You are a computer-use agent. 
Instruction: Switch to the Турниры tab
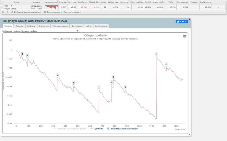[19, 26]
